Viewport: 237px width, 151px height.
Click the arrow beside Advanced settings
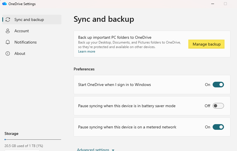click(113, 150)
